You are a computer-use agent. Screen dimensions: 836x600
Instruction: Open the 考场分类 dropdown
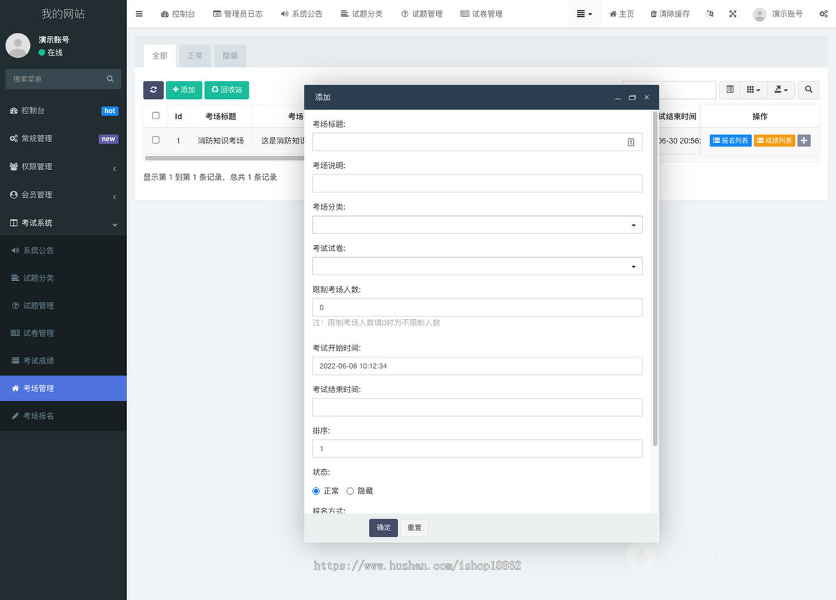(x=477, y=224)
